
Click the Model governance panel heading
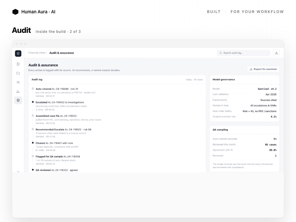coord(224,79)
